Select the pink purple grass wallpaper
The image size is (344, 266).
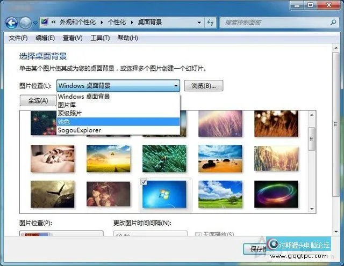220,124
